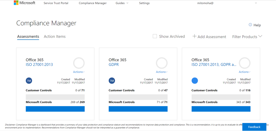276x131 pixels.
Task: Click '269 of 269' Microsoft Controls count
Action: pyautogui.click(x=77, y=102)
